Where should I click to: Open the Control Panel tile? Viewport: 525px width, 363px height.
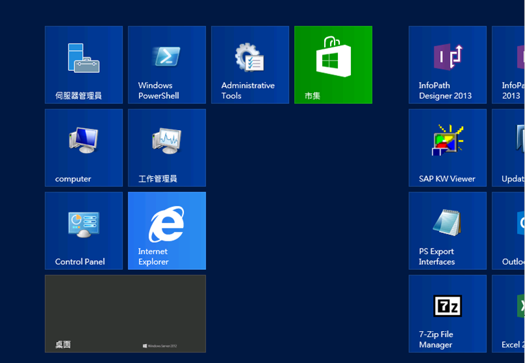(x=83, y=231)
